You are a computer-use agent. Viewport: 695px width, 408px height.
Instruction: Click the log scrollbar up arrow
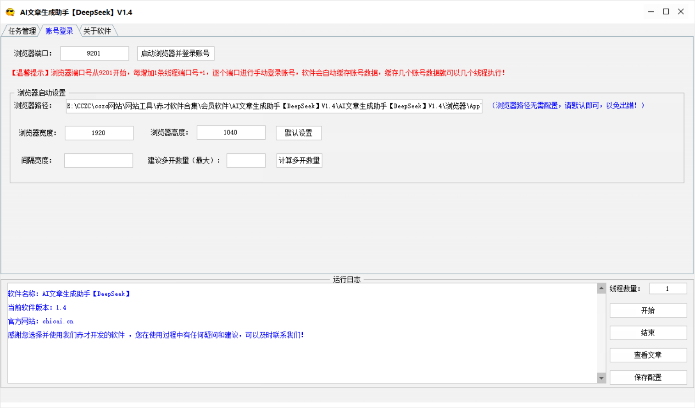click(x=601, y=288)
